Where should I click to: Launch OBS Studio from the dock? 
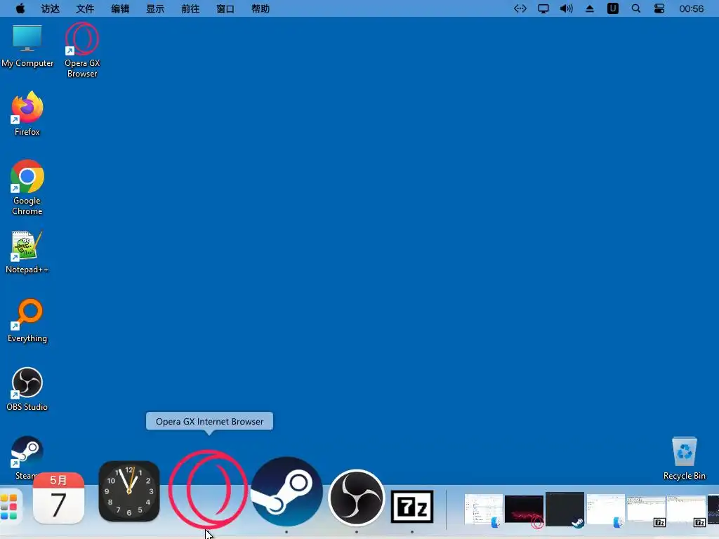pyautogui.click(x=356, y=498)
